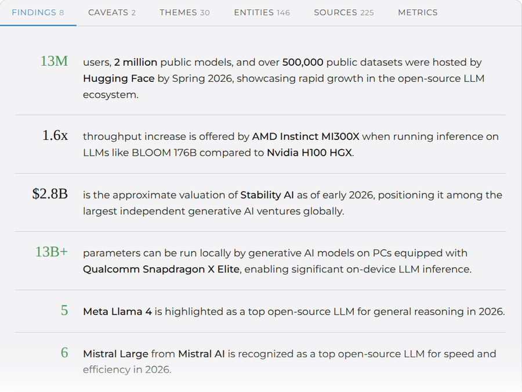Select the Entities tab
The height and width of the screenshot is (392, 522).
[x=262, y=13]
